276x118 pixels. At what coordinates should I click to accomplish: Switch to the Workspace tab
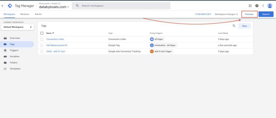(9, 14)
